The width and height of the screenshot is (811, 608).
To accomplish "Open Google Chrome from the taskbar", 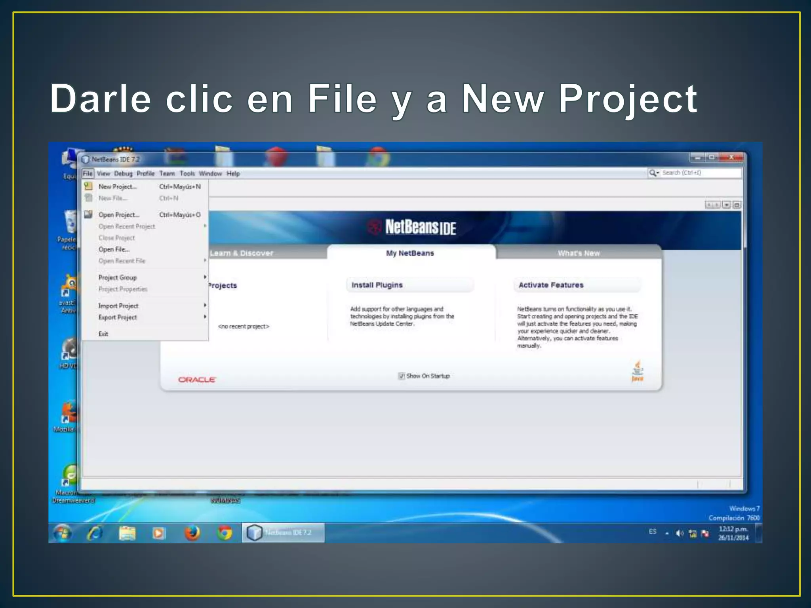I will click(225, 533).
